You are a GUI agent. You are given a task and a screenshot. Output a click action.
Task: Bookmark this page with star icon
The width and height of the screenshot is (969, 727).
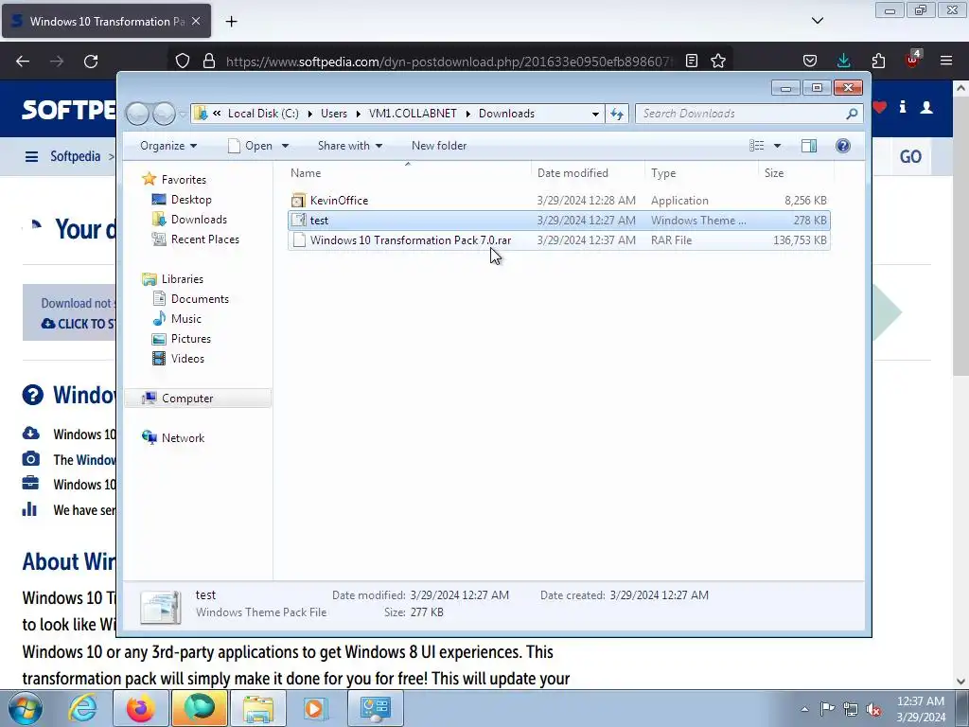coord(718,62)
